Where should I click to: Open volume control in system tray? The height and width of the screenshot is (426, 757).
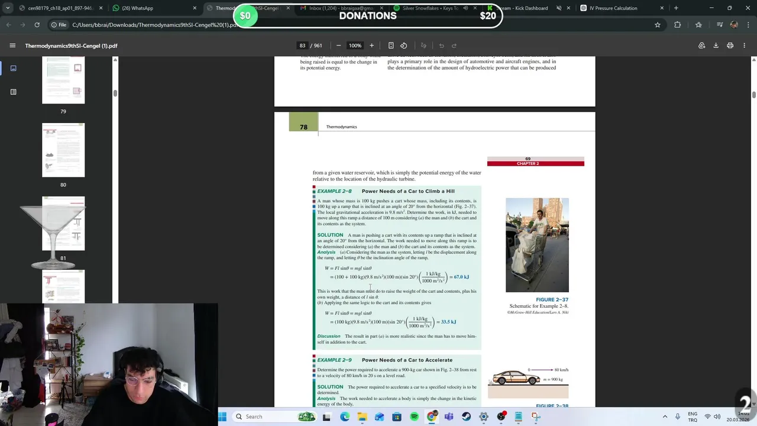coord(717,417)
